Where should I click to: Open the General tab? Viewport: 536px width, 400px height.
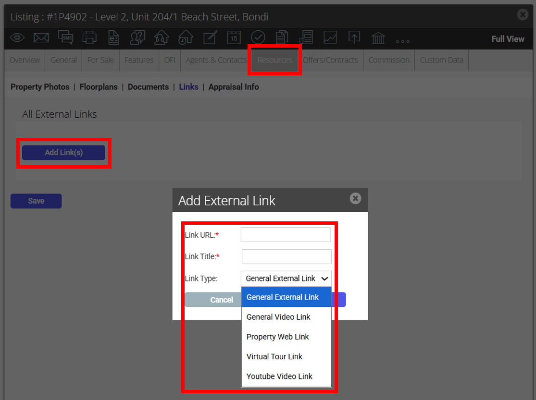[x=63, y=60]
